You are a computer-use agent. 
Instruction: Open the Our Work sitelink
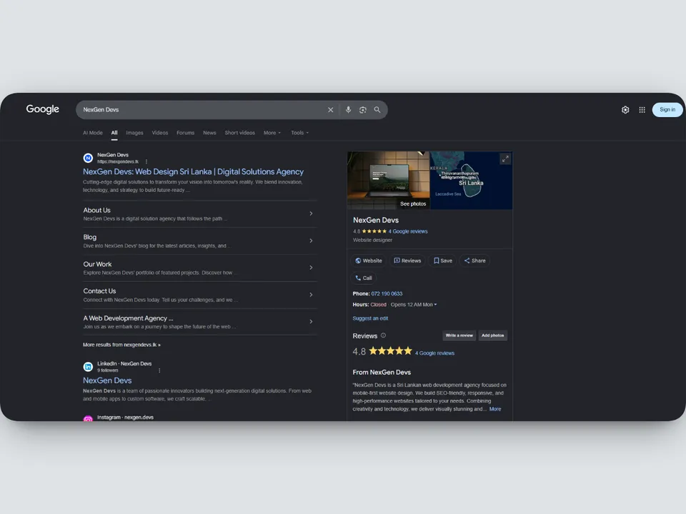(x=97, y=264)
